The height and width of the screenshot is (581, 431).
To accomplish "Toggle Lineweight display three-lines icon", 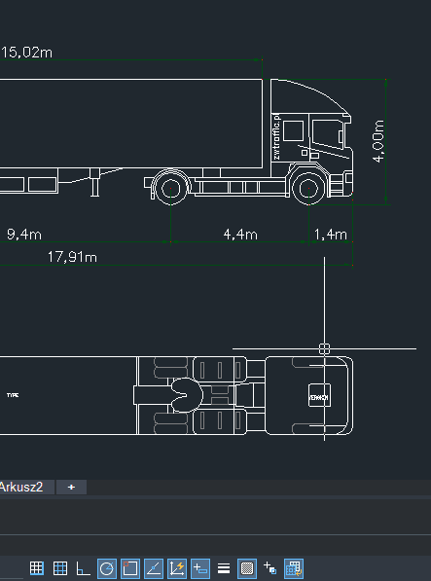I will coord(224,568).
